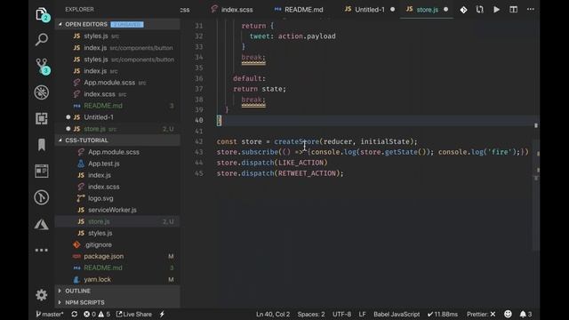Click the feedback smiley icon

tap(508, 314)
